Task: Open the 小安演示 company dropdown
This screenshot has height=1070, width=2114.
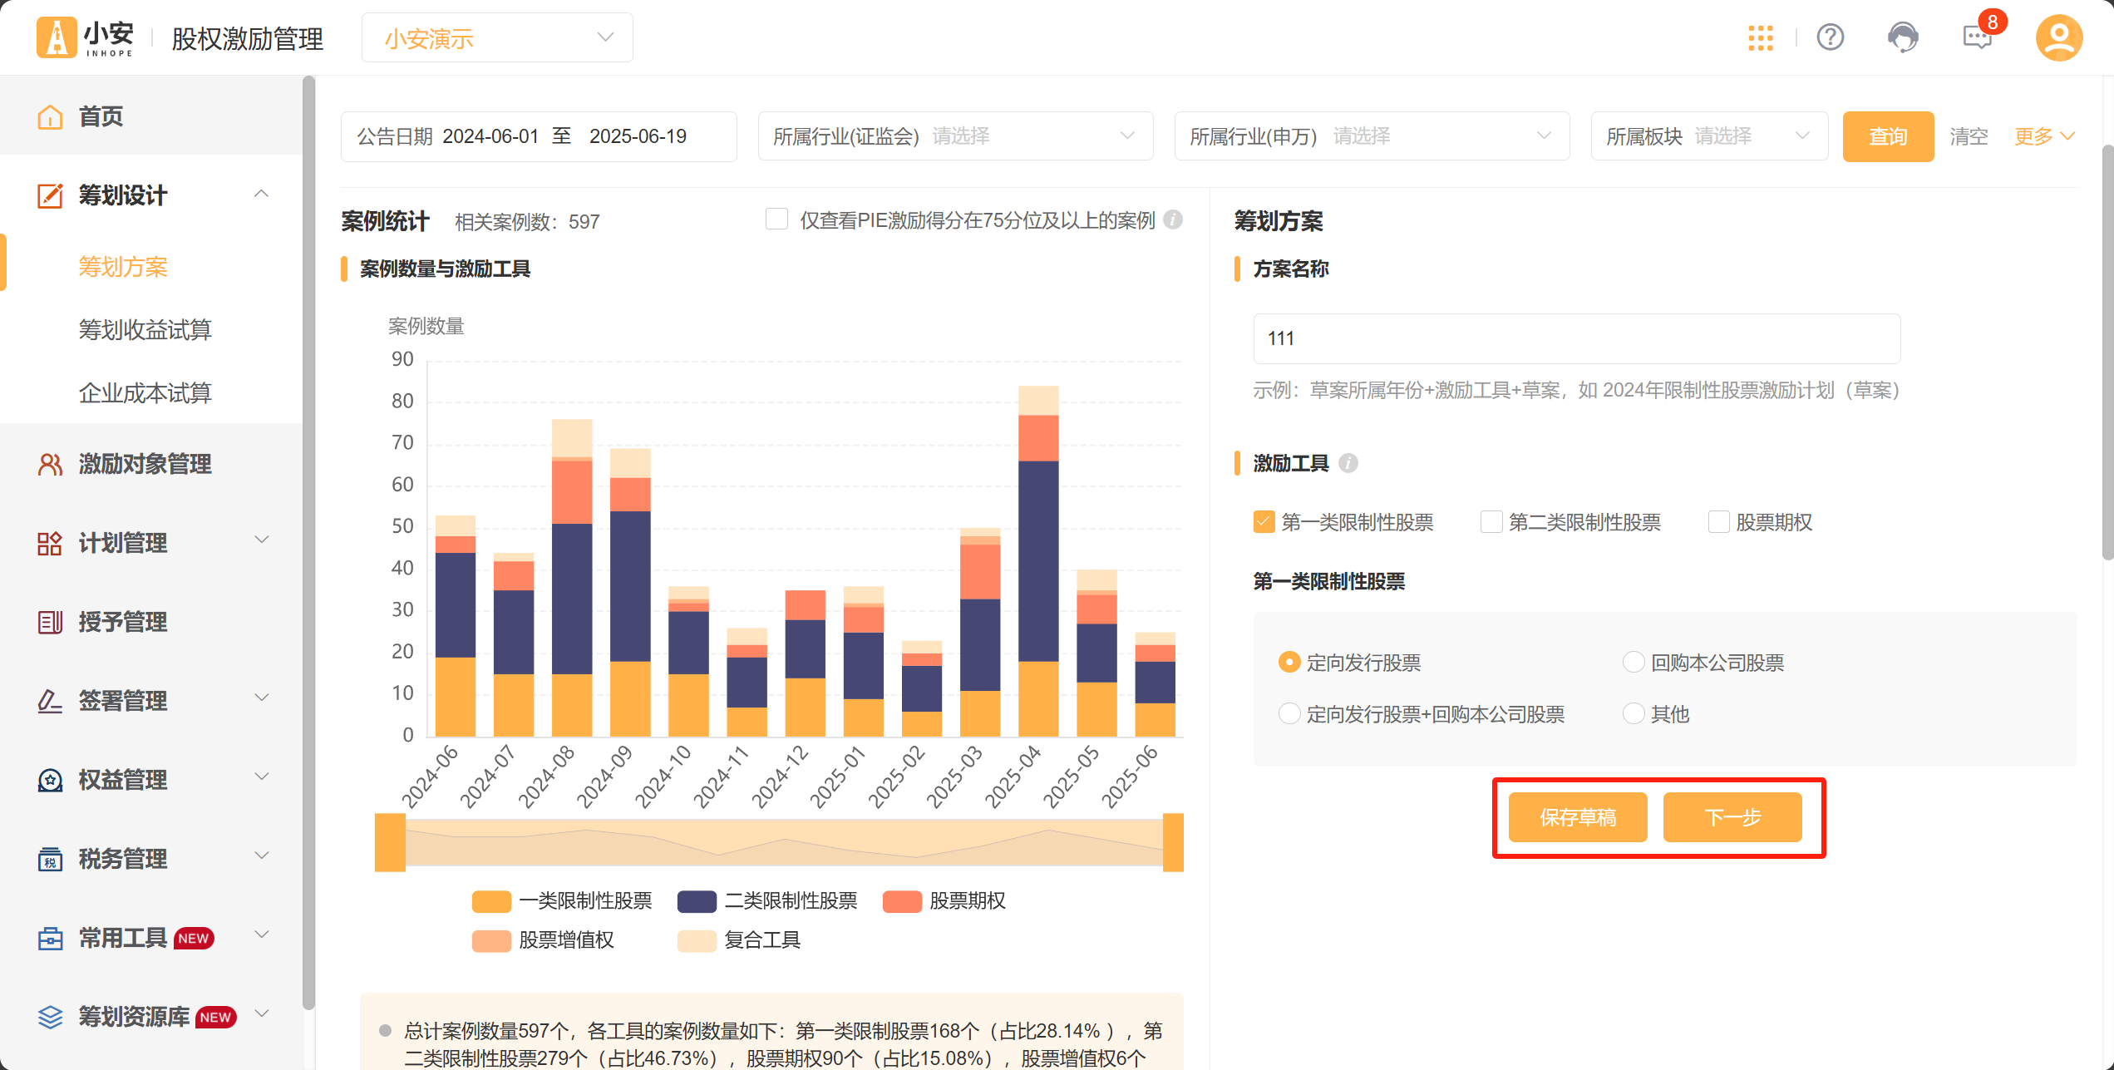Action: pos(497,37)
